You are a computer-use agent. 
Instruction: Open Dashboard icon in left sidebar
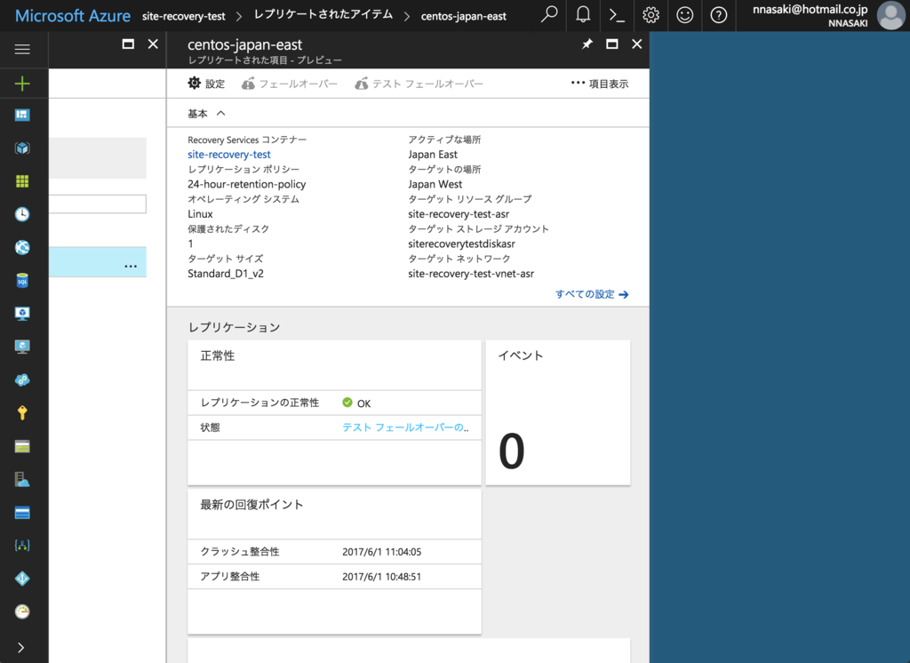click(22, 115)
